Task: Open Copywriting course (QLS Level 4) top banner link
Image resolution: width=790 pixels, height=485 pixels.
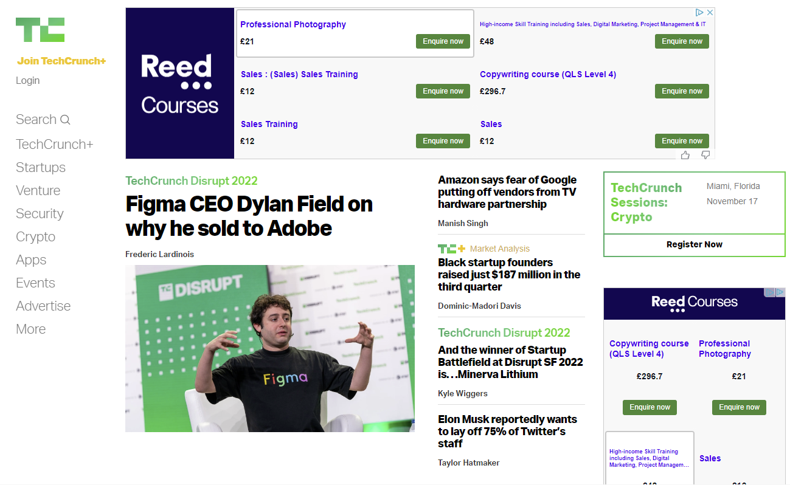Action: coord(548,74)
